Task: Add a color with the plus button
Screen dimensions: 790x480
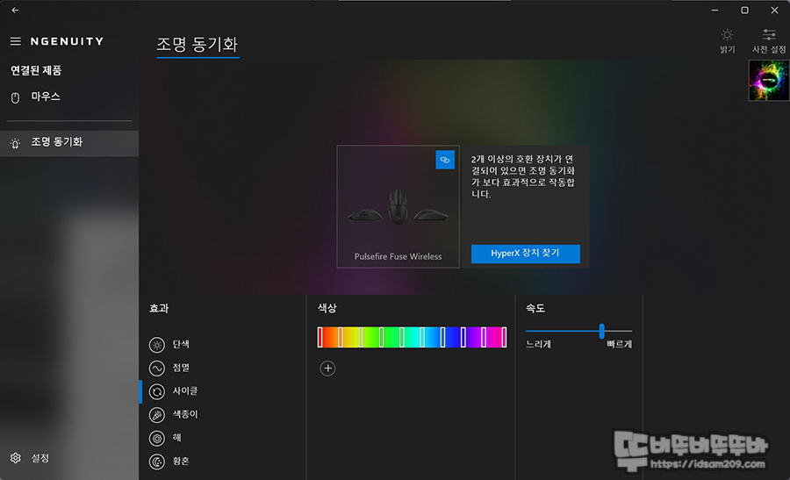Action: [x=327, y=369]
